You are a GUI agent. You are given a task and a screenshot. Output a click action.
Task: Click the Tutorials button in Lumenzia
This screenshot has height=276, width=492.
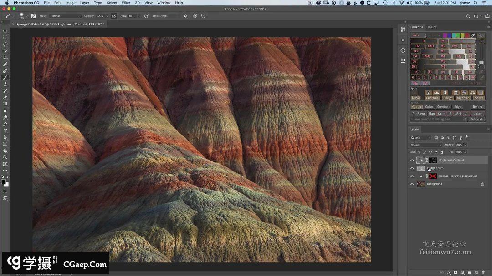477,119
